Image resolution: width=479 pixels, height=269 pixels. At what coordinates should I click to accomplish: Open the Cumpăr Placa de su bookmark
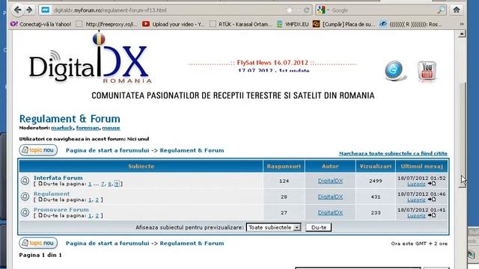click(x=344, y=24)
